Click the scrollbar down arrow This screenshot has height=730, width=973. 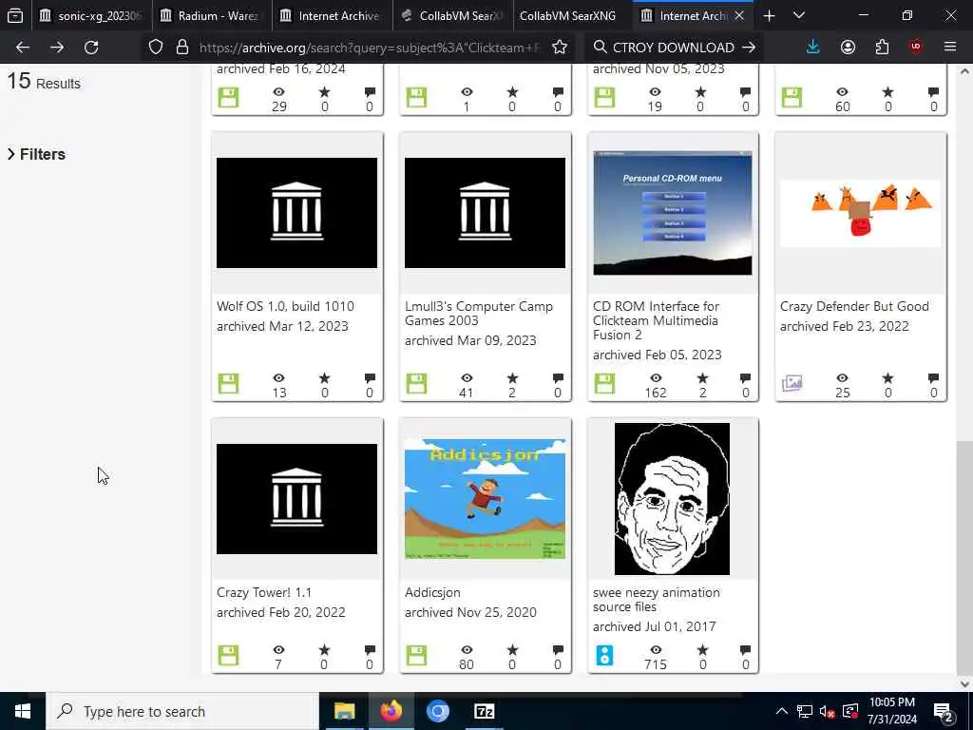click(964, 683)
